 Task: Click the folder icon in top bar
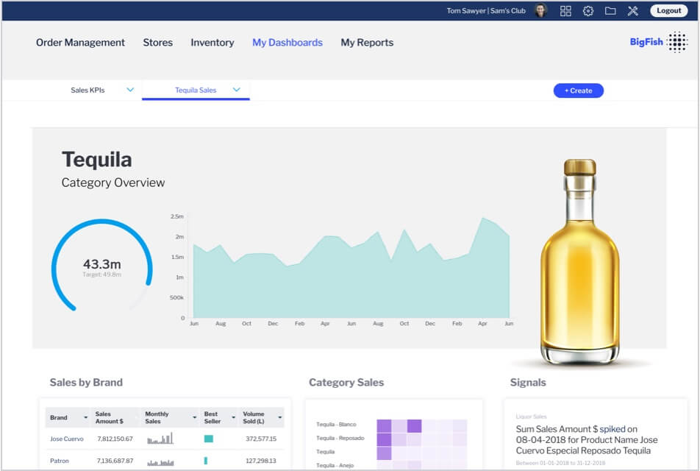[x=610, y=10]
